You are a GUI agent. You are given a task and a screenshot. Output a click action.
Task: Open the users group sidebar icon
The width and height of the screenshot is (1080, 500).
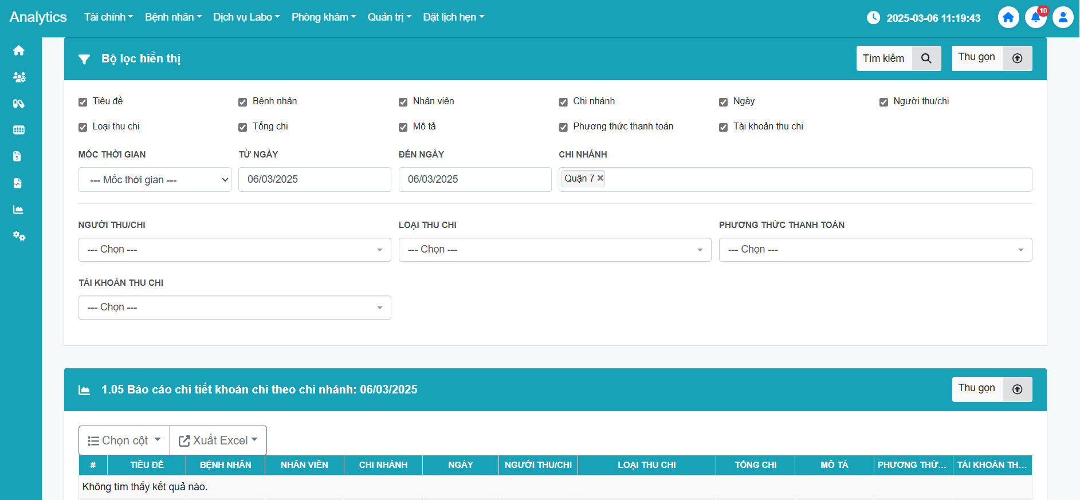(19, 77)
